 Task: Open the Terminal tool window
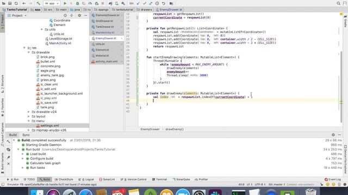click(159, 179)
